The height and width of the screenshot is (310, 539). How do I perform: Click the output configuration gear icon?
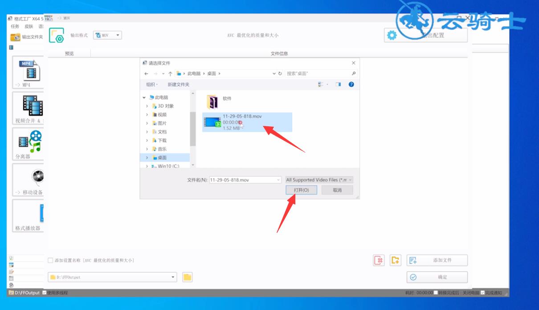click(x=392, y=35)
